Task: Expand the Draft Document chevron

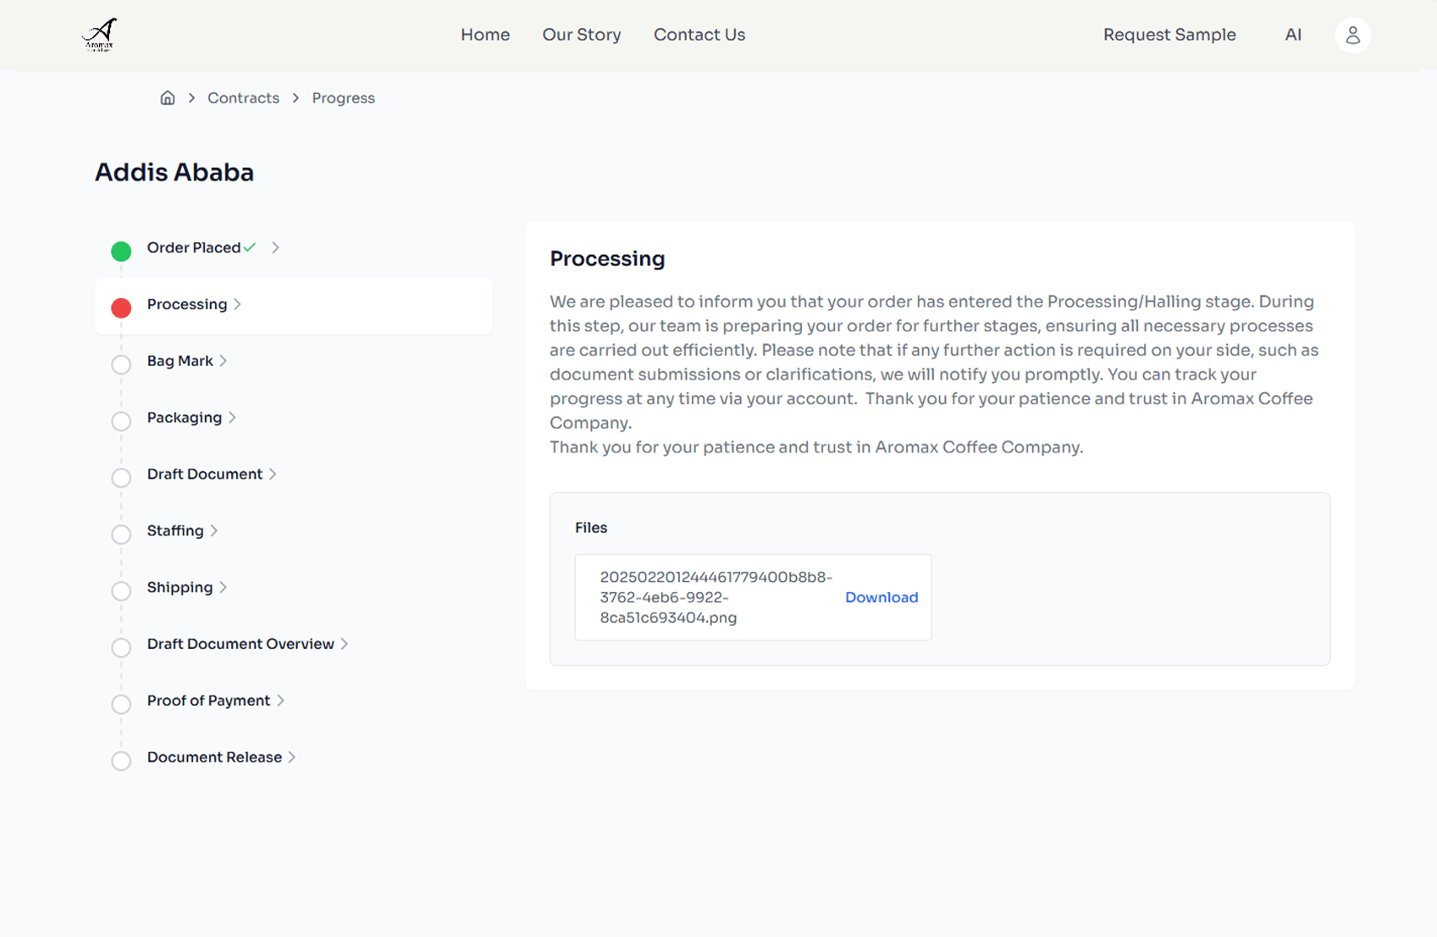Action: tap(273, 474)
